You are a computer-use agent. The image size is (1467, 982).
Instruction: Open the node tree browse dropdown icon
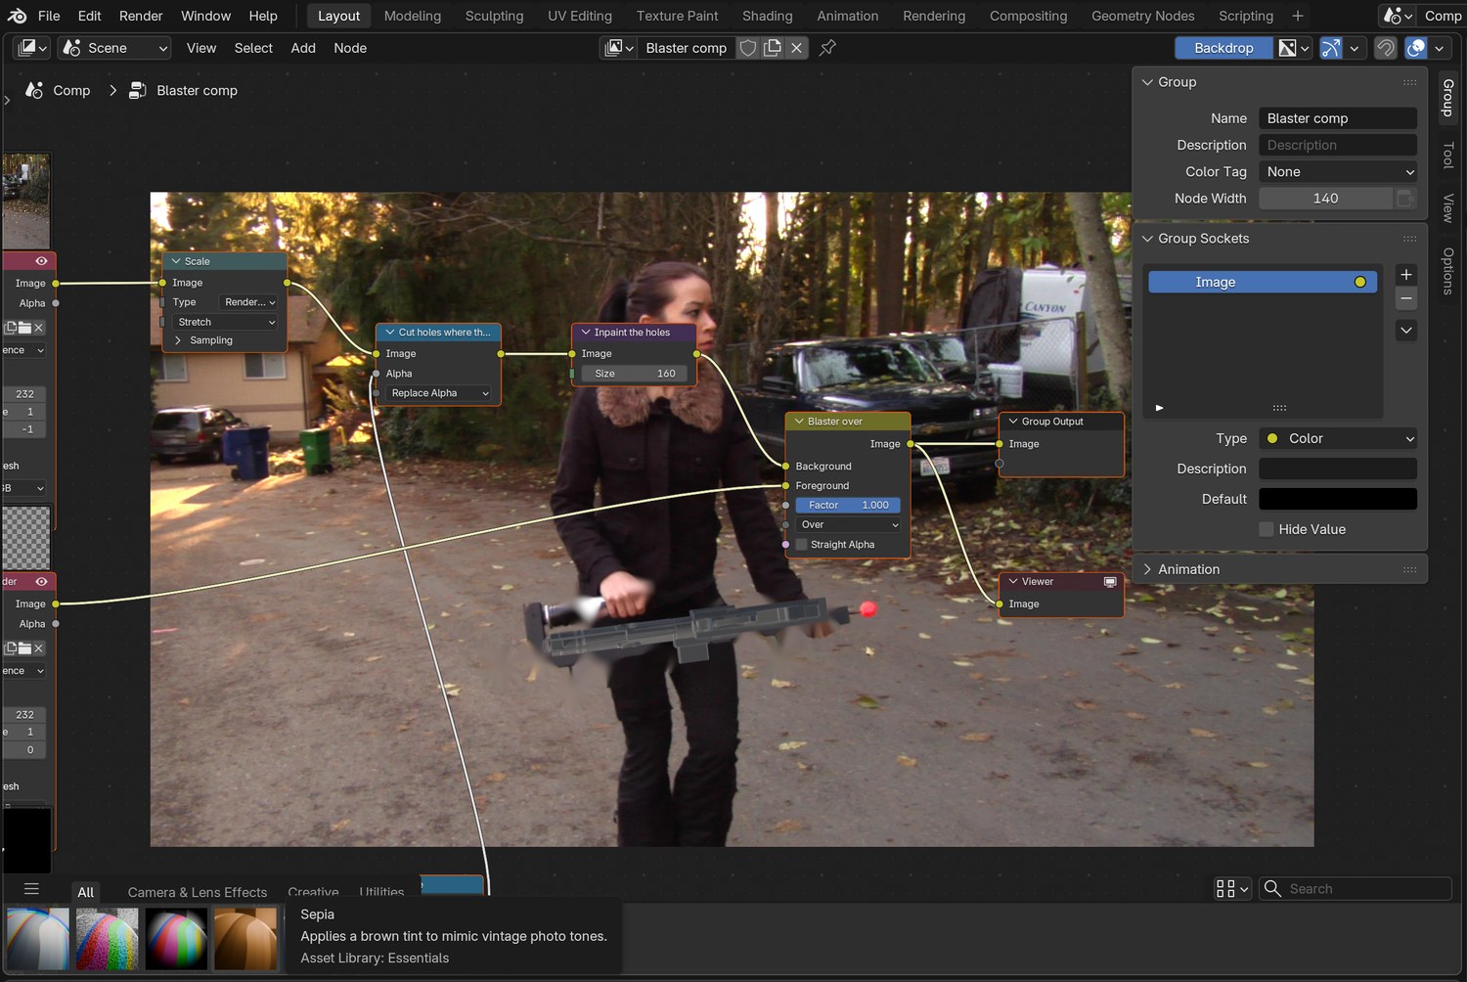(619, 48)
